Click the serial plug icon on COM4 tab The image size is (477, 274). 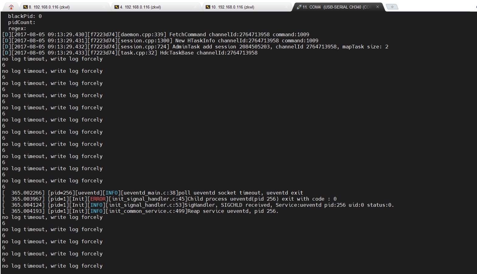point(299,7)
